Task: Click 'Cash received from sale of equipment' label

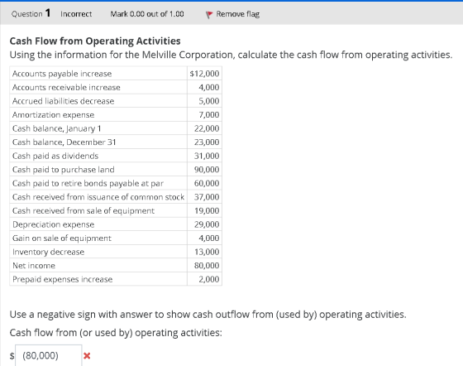Action: pyautogui.click(x=84, y=211)
